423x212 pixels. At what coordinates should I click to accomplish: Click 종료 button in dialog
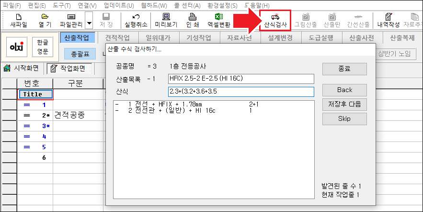click(344, 69)
